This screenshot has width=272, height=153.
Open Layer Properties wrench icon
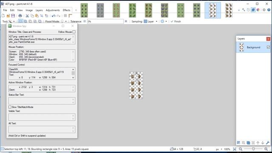267,143
